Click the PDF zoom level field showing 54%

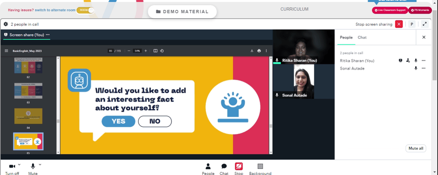pos(137,51)
